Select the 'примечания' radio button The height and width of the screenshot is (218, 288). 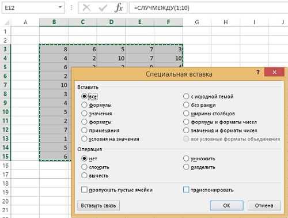pos(84,130)
